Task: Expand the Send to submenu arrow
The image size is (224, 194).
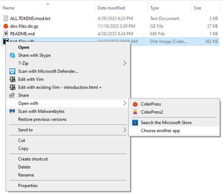Action: click(x=125, y=130)
